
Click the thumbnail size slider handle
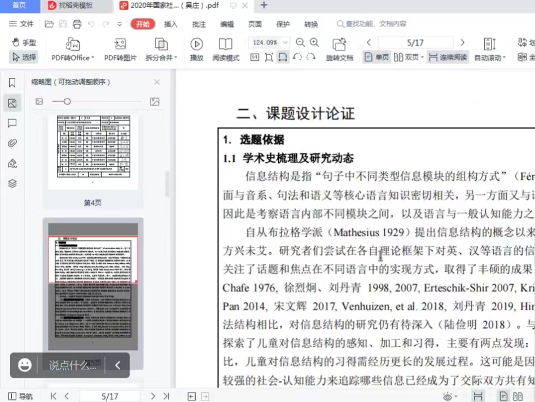(67, 101)
